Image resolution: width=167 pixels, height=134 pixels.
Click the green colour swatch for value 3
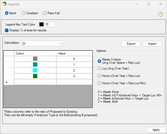[35, 76]
